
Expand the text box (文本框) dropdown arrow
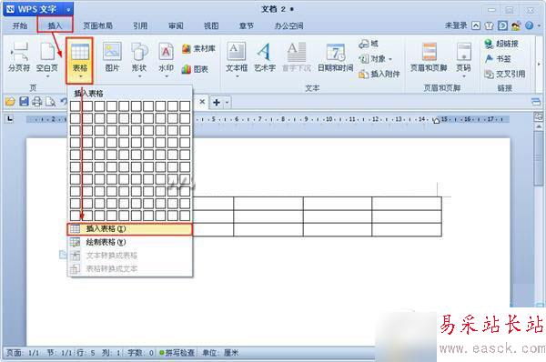[238, 76]
